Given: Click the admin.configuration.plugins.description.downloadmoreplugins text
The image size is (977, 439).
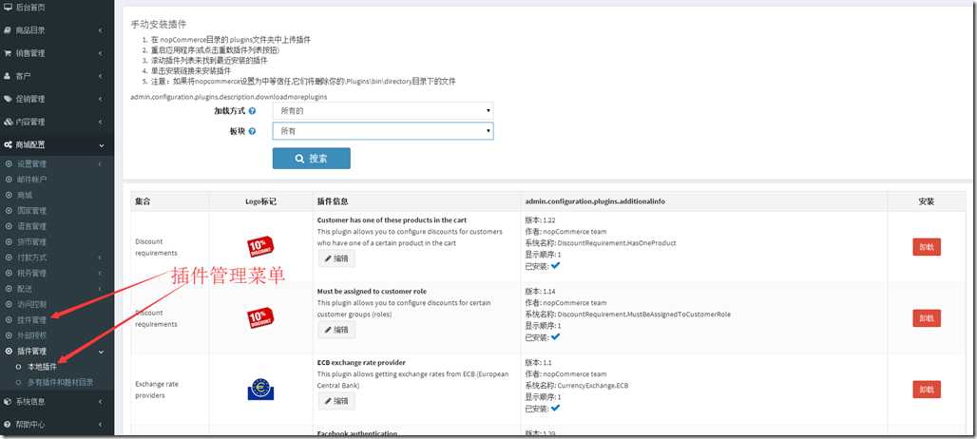Looking at the screenshot, I should 229,97.
